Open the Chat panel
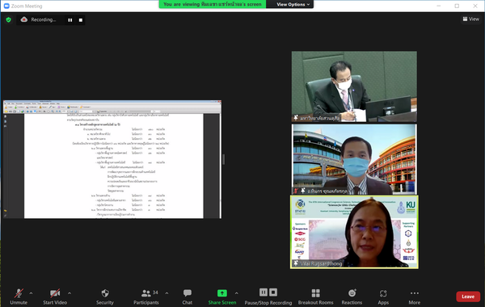This screenshot has height=307, width=485. (188, 296)
